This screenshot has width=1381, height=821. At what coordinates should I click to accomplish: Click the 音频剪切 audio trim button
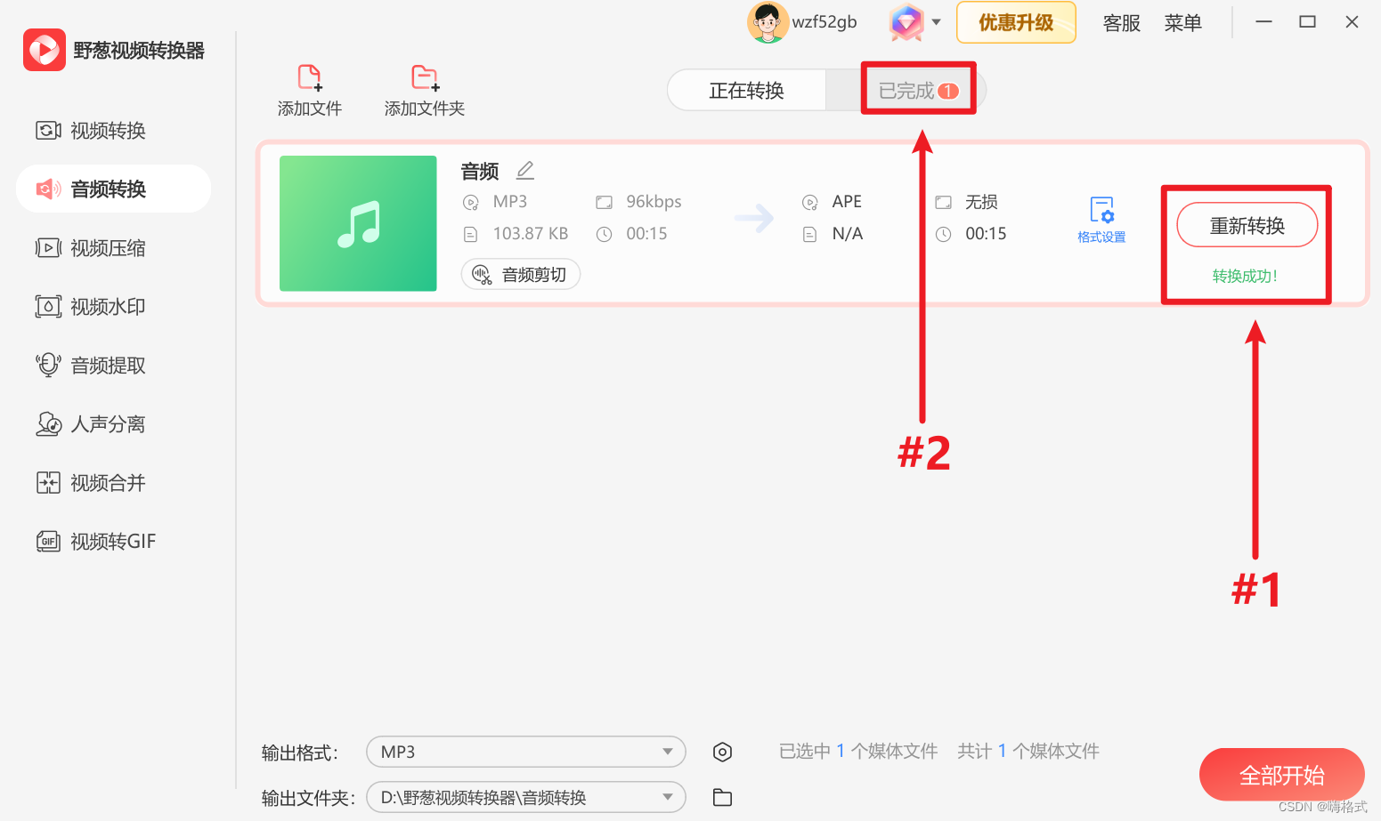point(521,274)
